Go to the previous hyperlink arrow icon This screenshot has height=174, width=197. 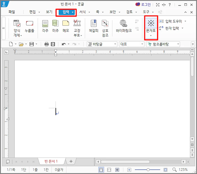[x=137, y=21]
